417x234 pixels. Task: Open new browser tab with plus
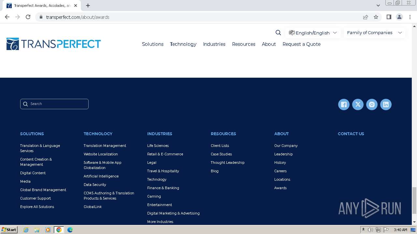(88, 6)
